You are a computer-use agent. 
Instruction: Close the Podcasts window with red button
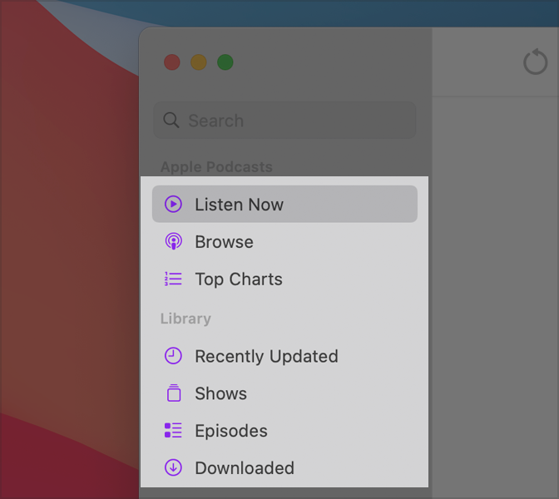(x=172, y=62)
